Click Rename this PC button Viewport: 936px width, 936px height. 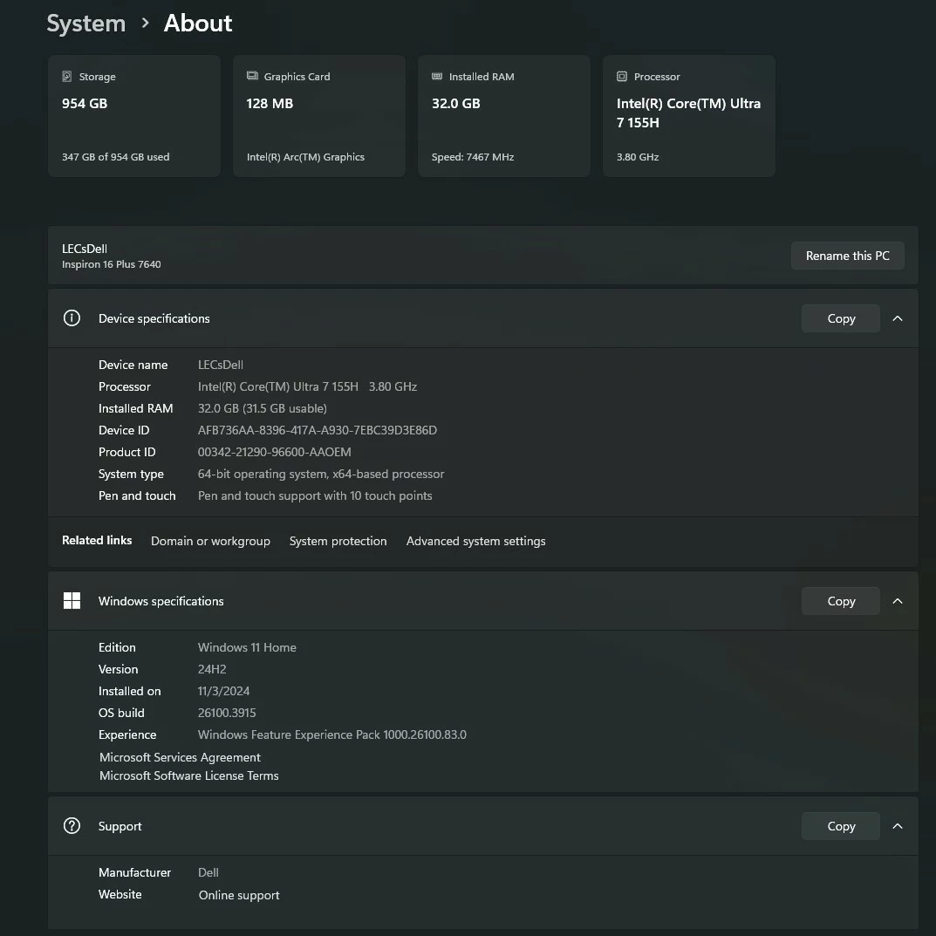point(847,256)
